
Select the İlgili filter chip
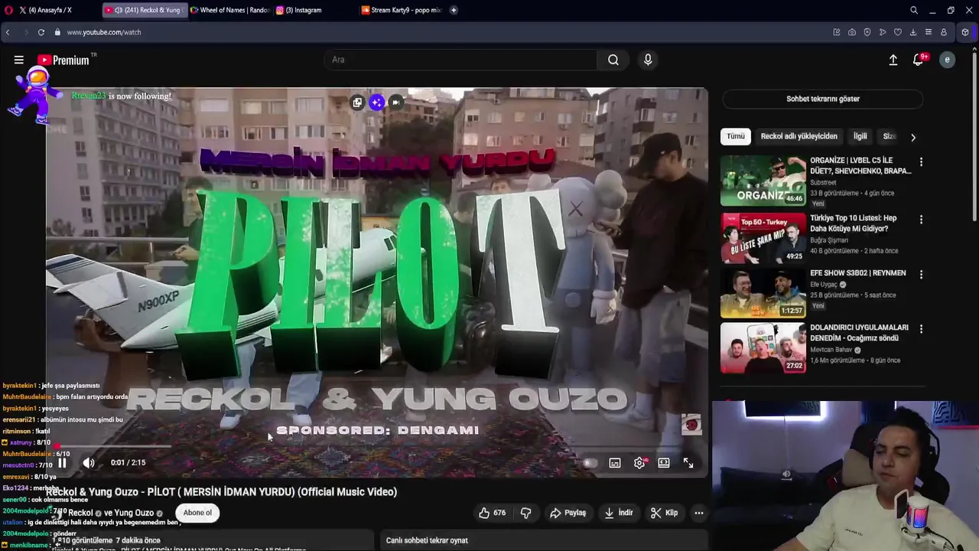click(860, 136)
